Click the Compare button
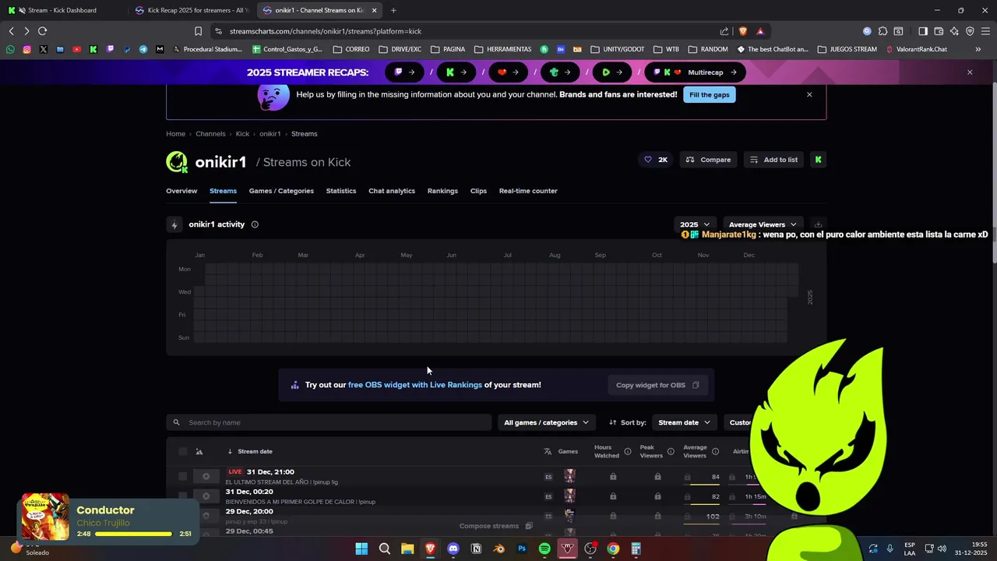 [708, 160]
